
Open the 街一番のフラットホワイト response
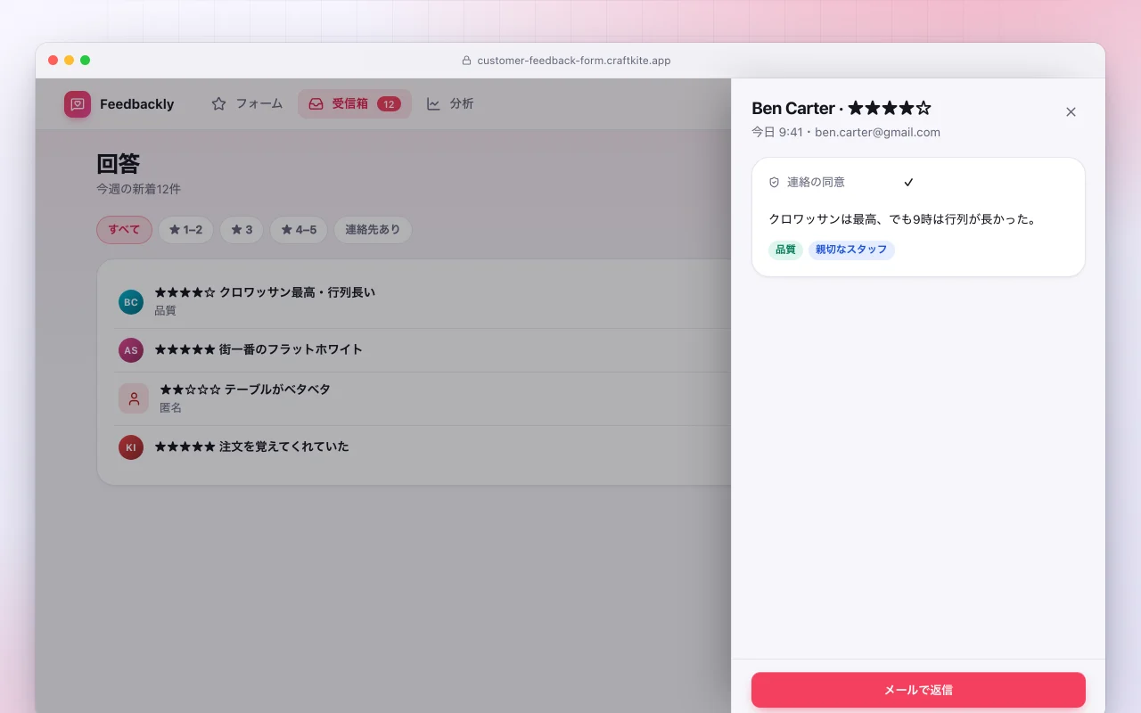423,350
